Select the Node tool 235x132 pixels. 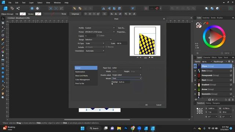tap(3, 27)
